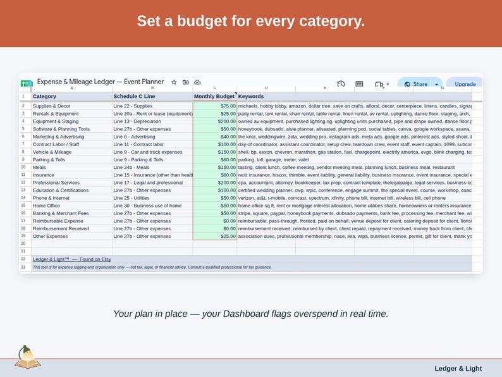Select row 20 header number
This screenshot has height=377, width=502.
pyautogui.click(x=23, y=244)
